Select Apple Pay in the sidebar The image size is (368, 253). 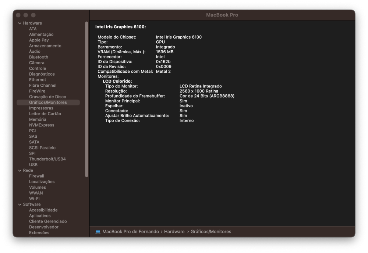(39, 40)
